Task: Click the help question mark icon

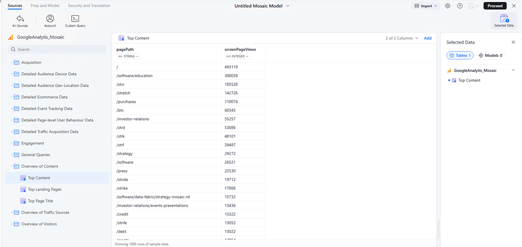Action: (460, 6)
